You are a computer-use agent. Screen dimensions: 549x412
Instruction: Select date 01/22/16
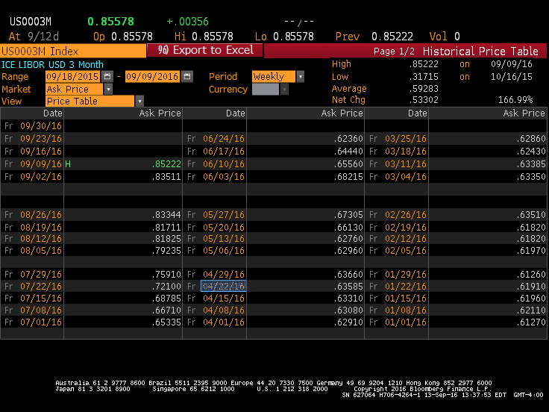(x=406, y=286)
